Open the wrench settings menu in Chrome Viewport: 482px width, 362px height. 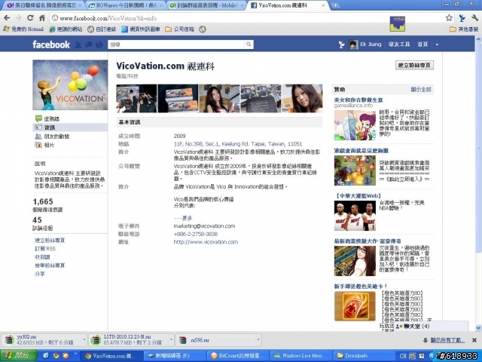(x=474, y=18)
